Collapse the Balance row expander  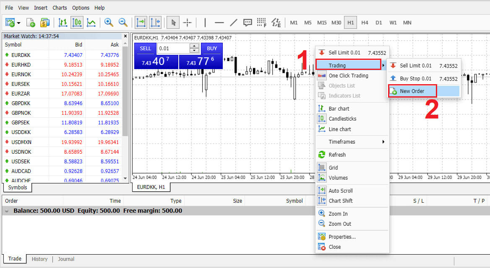point(7,211)
